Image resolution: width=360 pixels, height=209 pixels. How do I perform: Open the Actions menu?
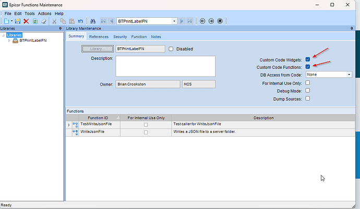coord(44,14)
